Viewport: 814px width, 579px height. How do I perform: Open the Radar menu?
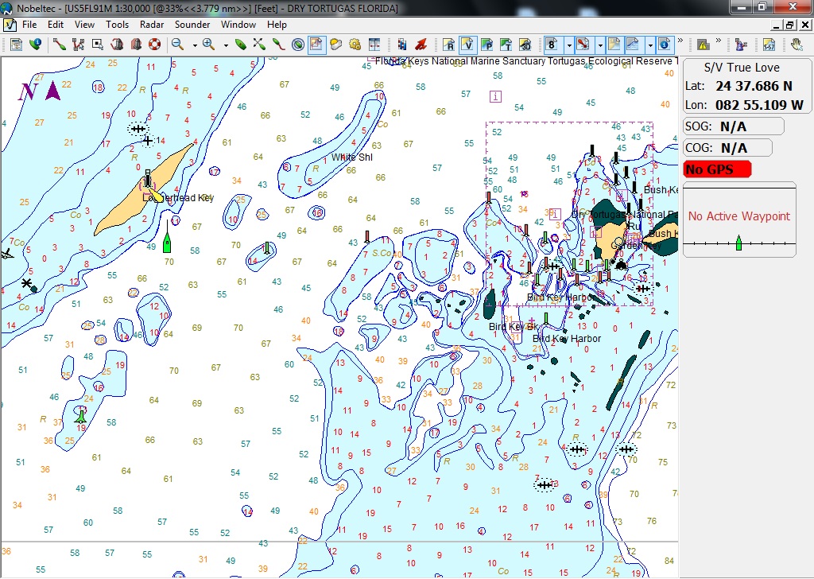pos(151,25)
